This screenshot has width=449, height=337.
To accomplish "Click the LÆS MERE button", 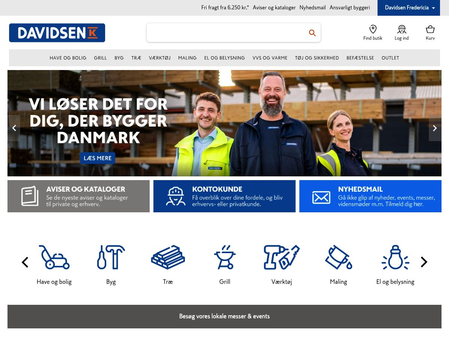I will coord(98,158).
